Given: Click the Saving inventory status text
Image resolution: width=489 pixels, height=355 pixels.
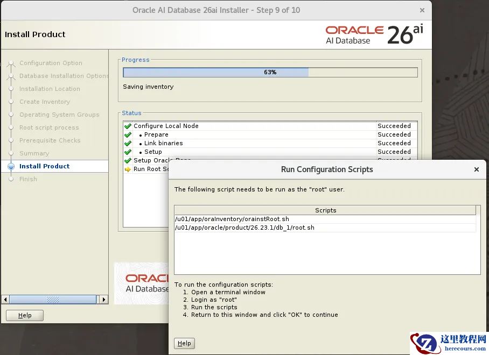Looking at the screenshot, I should (148, 87).
